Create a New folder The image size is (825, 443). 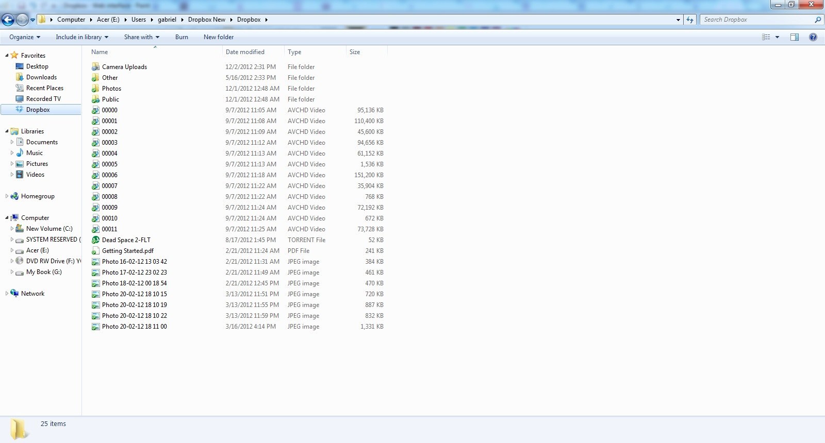coord(219,37)
